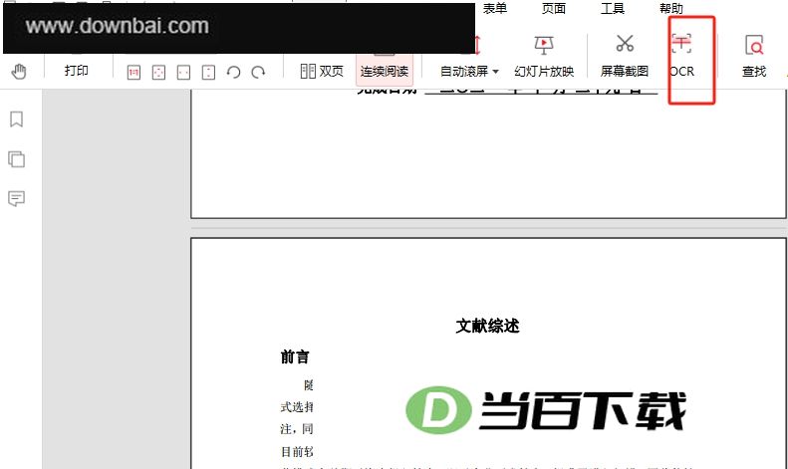Viewport: 788px width, 469px height.
Task: Toggle 连续阅读 continuous reading mode
Action: tap(385, 70)
